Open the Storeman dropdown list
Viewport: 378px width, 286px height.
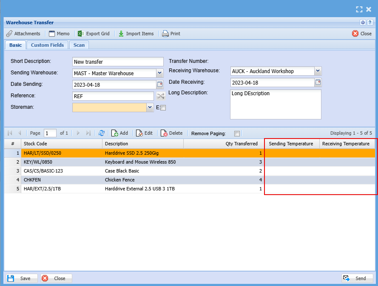point(150,108)
